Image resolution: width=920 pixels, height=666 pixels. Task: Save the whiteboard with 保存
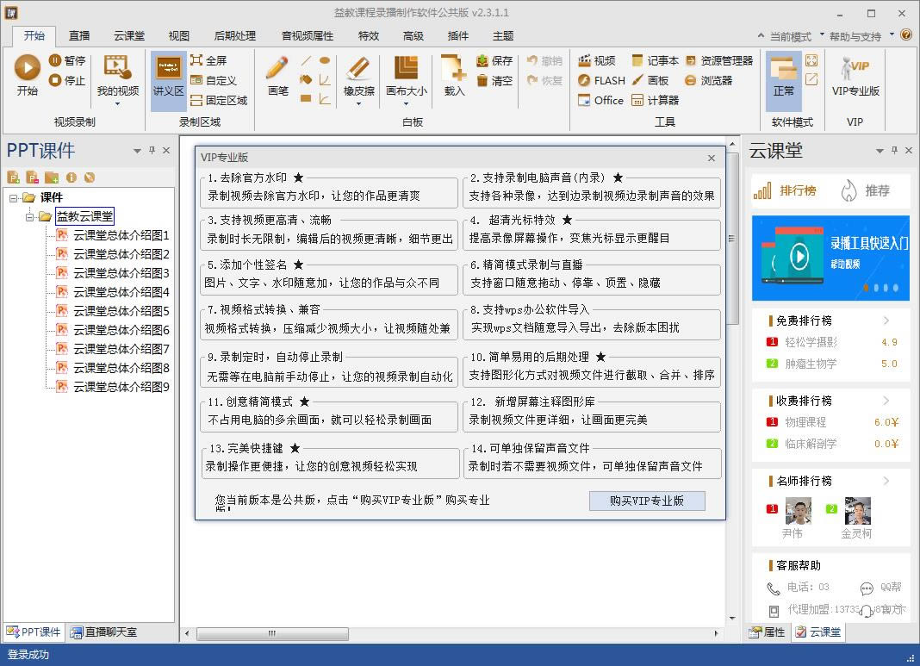coord(494,60)
